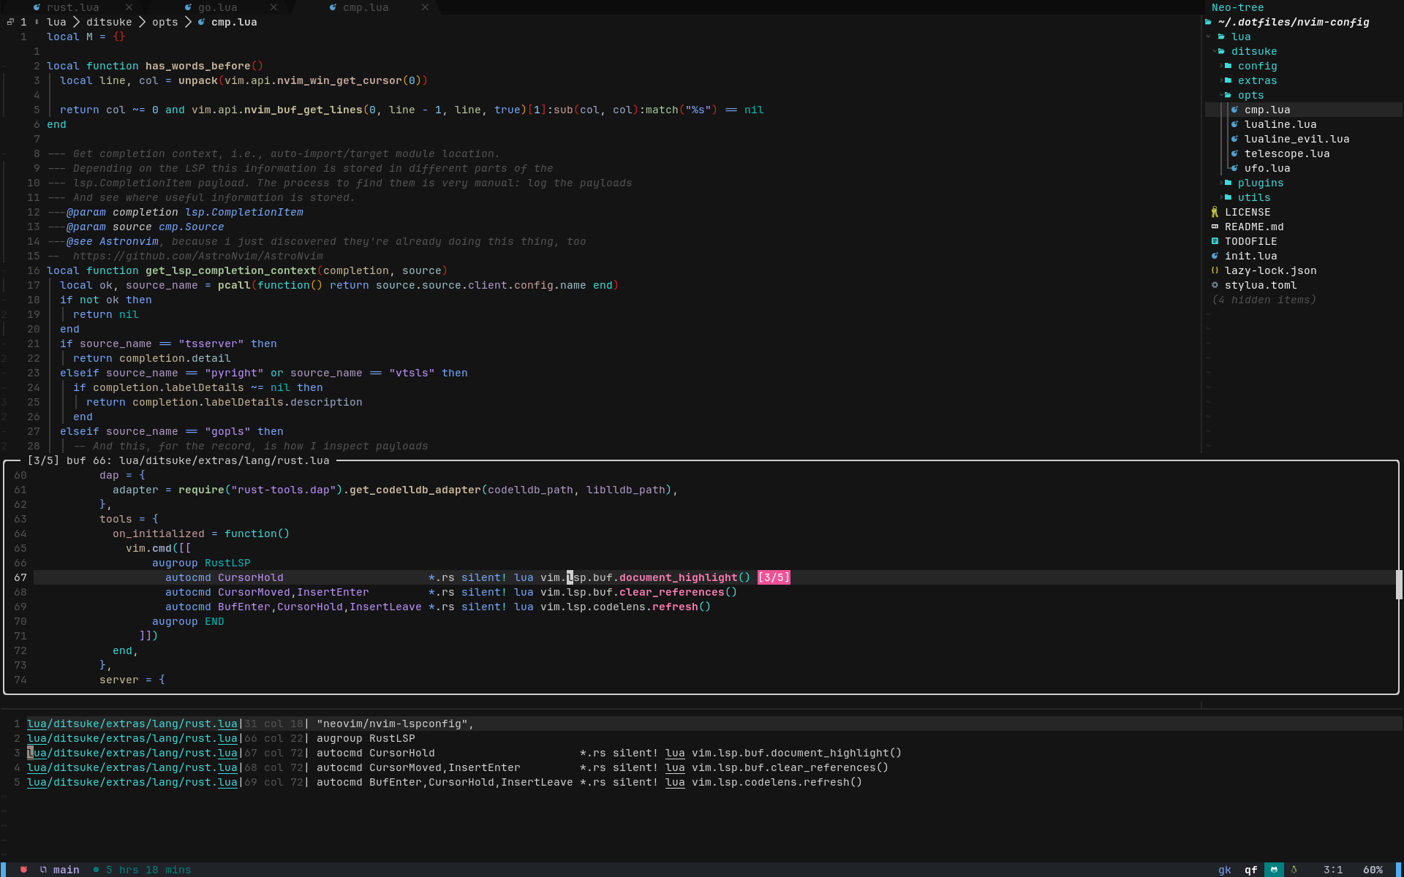Expand the plugins folder chevron
The width and height of the screenshot is (1404, 877).
point(1221,183)
